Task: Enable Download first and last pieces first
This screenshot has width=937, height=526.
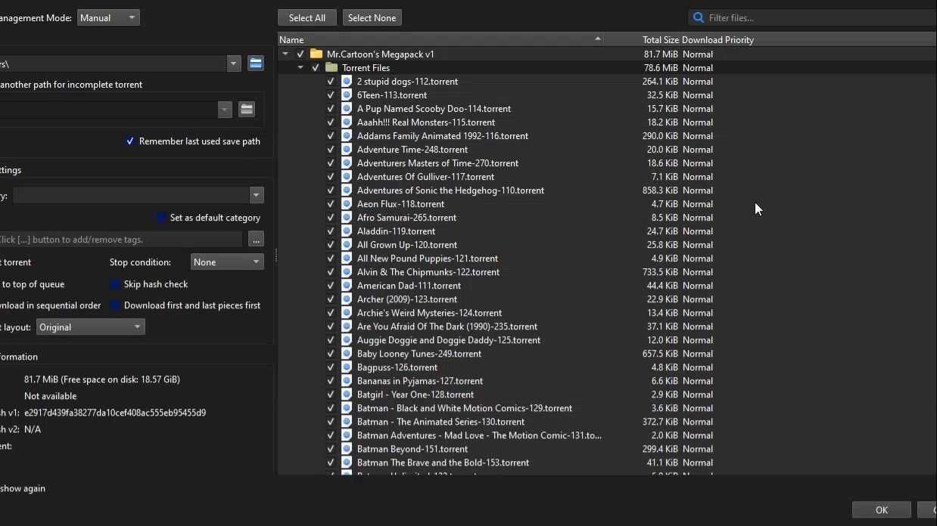Action: [115, 305]
